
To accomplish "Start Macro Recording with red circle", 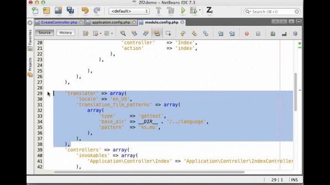I will pyautogui.click(x=246, y=33).
